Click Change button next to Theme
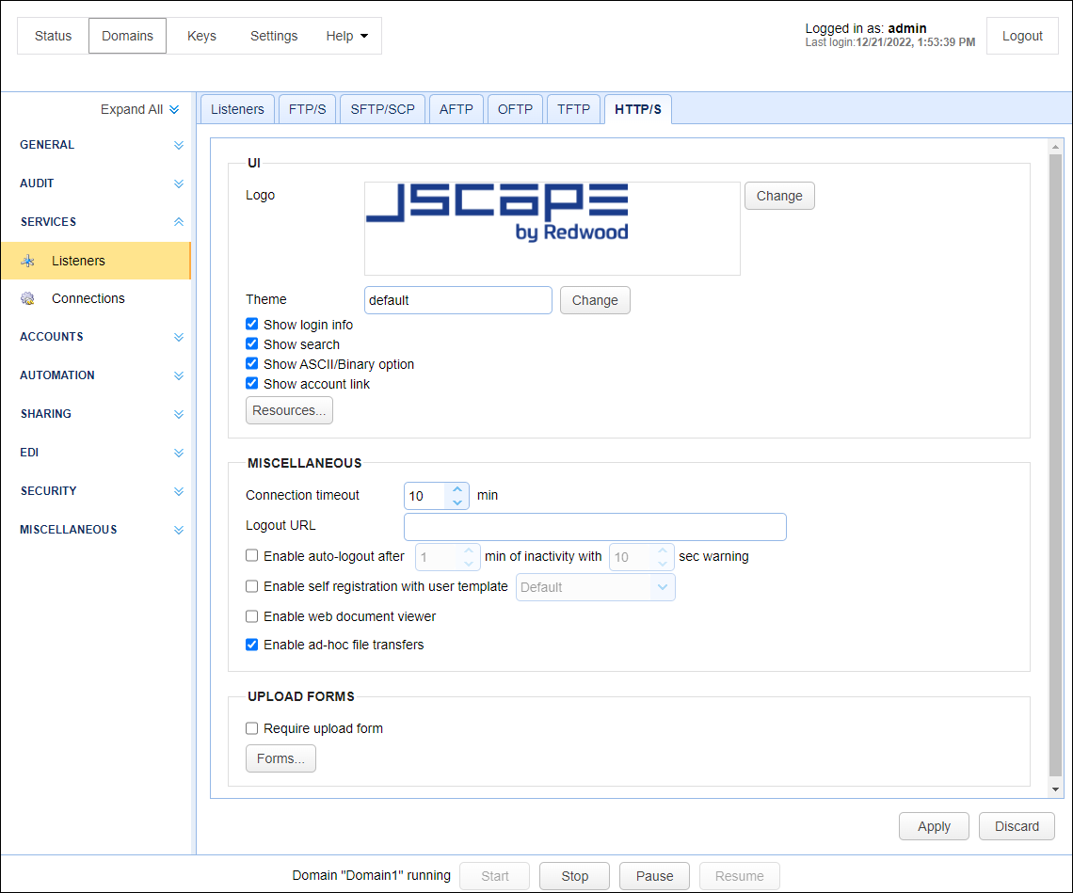Viewport: 1073px width, 893px height. [595, 300]
